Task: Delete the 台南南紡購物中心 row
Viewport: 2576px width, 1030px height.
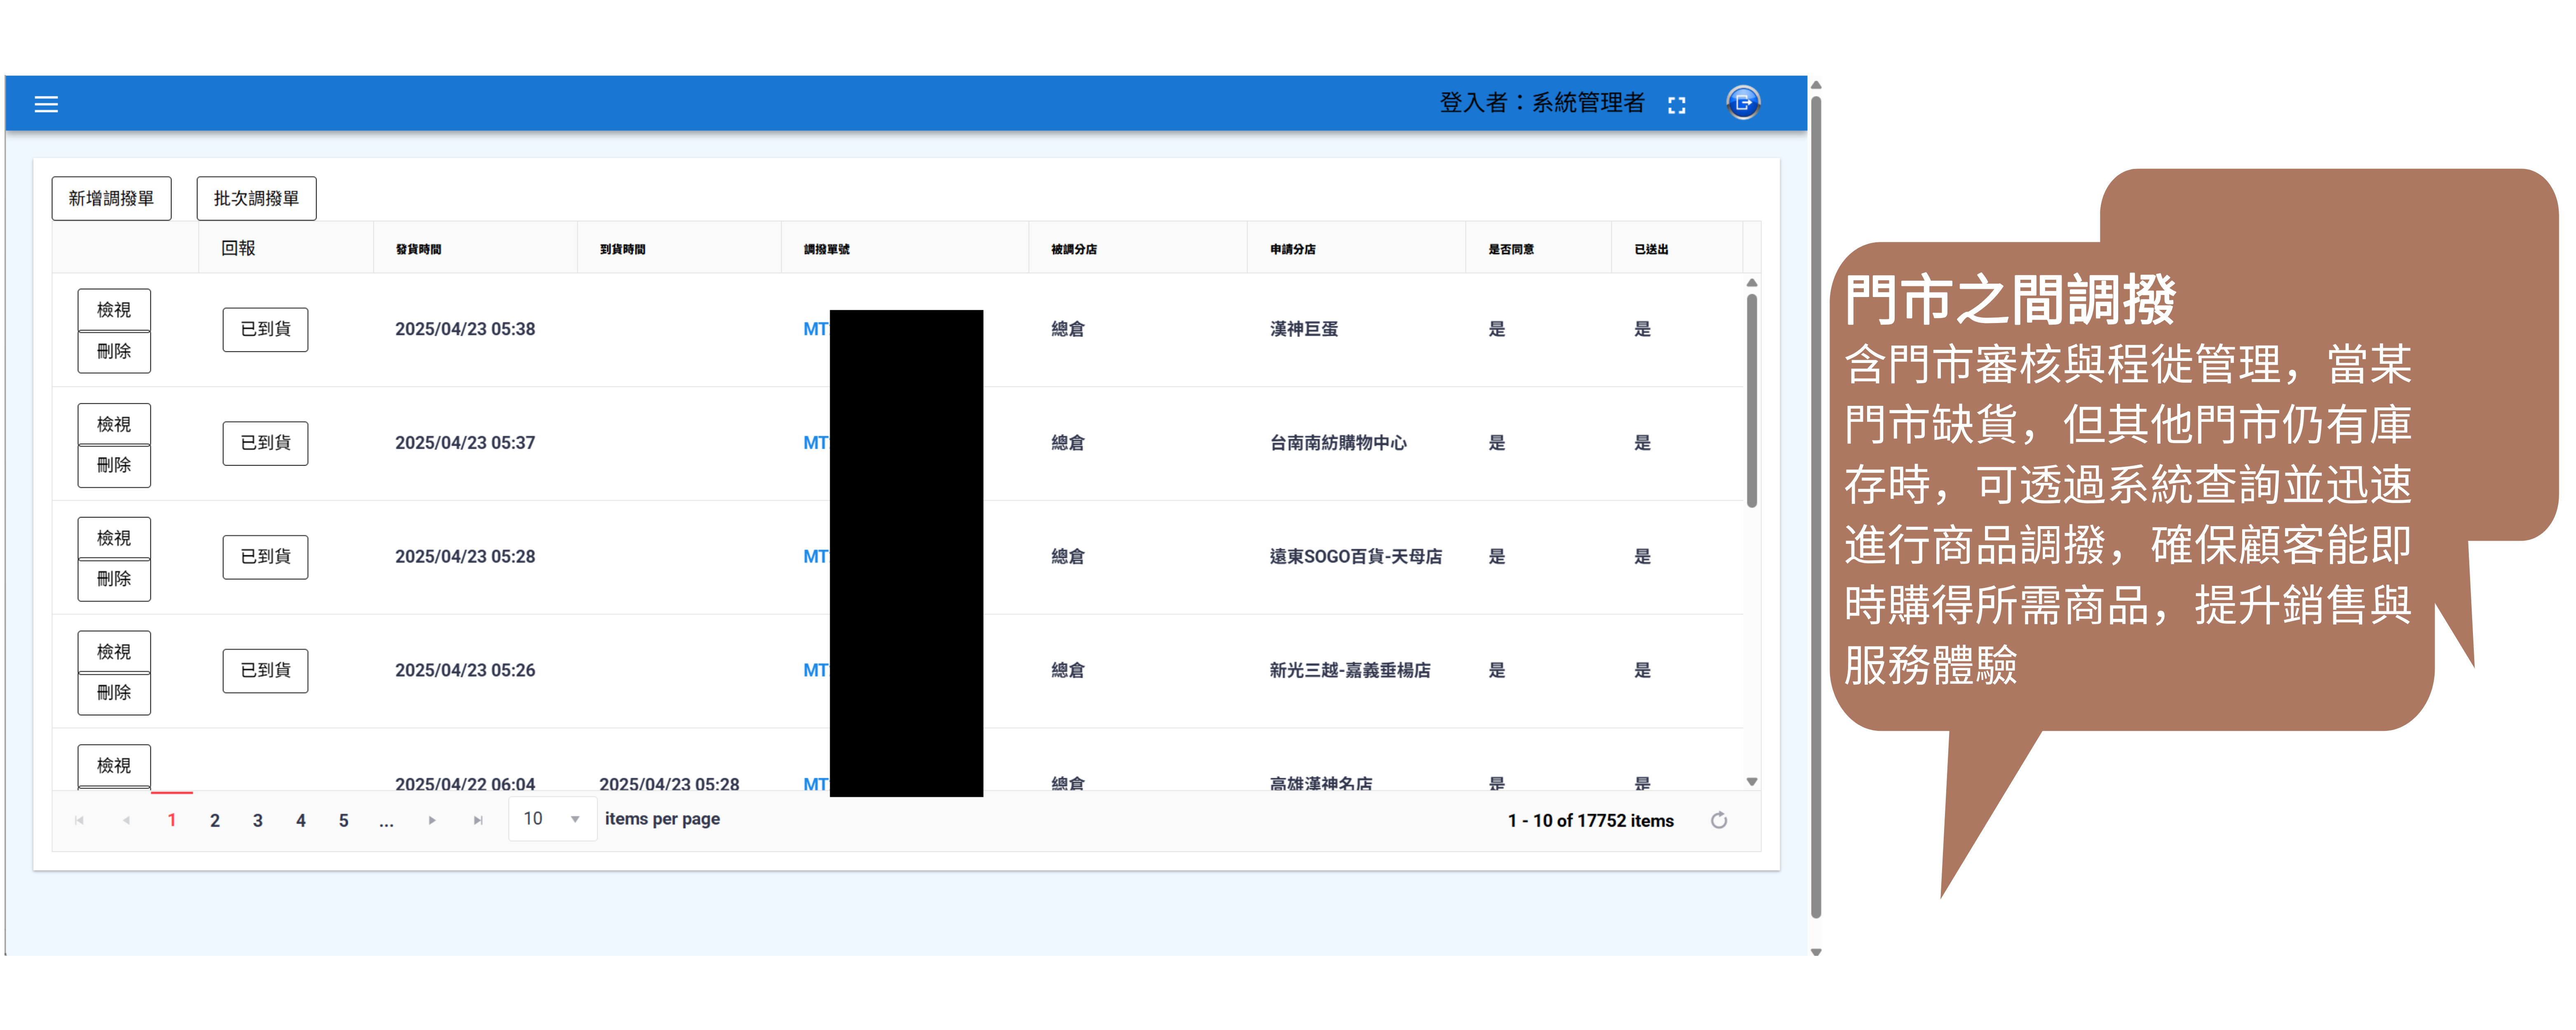Action: pyautogui.click(x=114, y=465)
